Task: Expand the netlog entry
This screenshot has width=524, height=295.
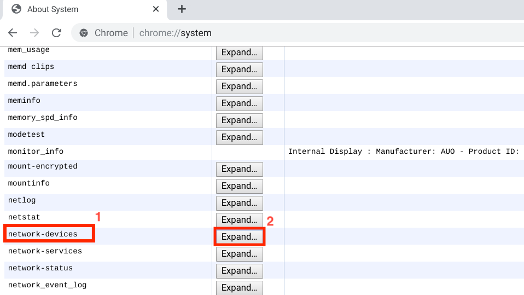Action: point(239,203)
